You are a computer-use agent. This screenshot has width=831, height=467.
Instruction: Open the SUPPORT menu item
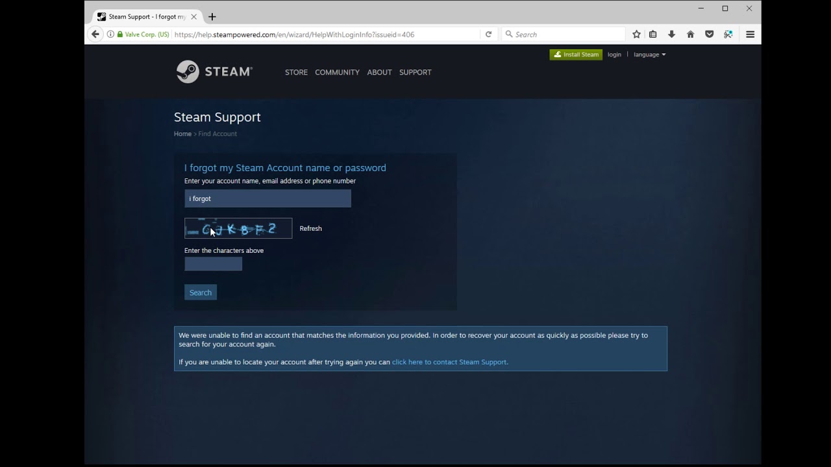[415, 72]
